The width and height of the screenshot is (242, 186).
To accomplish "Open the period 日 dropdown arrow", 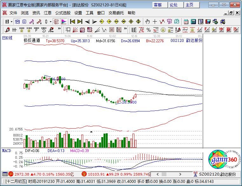I will pyautogui.click(x=11, y=22).
